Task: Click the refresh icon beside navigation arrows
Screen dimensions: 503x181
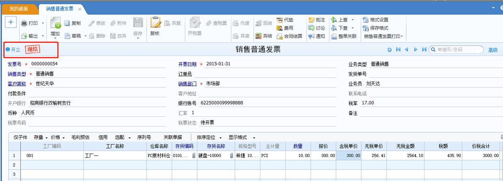Action: tap(390, 50)
